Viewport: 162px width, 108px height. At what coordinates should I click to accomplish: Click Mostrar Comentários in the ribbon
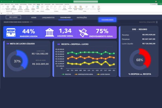point(65,8)
